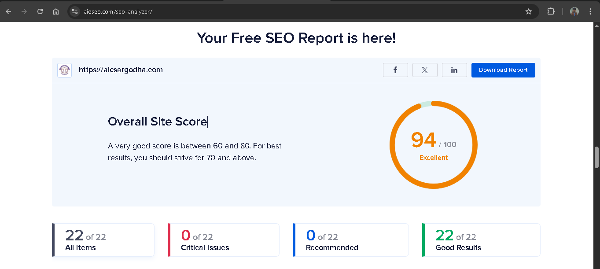Click the Overall Site Score heading
Image resolution: width=600 pixels, height=269 pixels.
pos(157,122)
